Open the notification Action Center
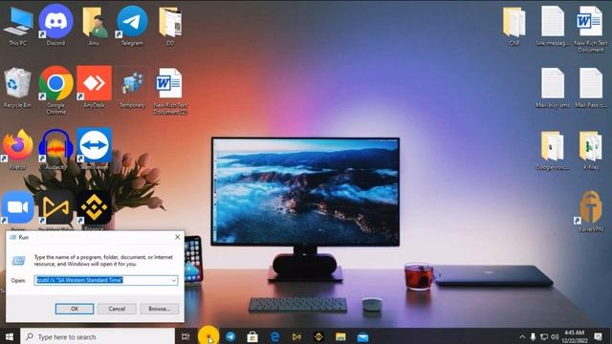The image size is (612, 344). click(598, 336)
